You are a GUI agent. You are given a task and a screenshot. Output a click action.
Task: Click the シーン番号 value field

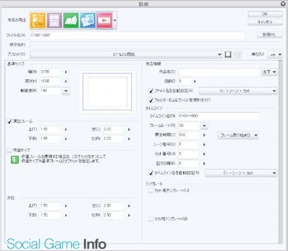(188, 145)
